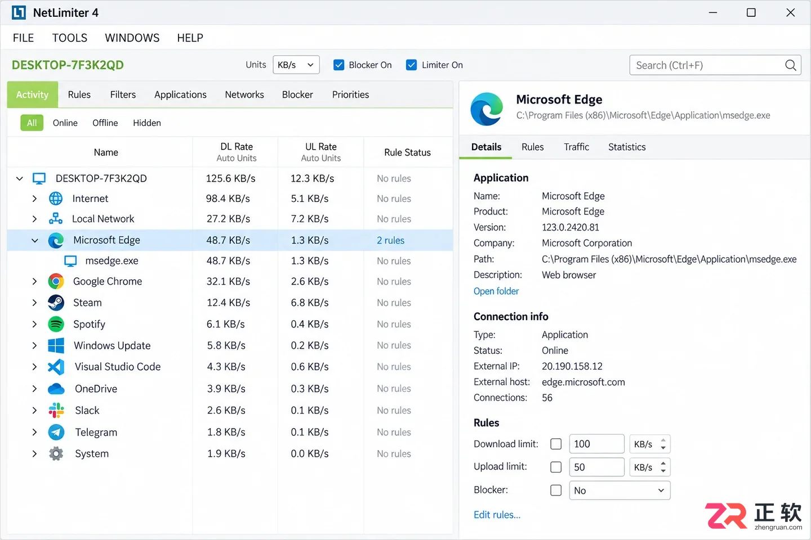This screenshot has height=540, width=811.
Task: Click the Edit rules... link
Action: click(497, 515)
